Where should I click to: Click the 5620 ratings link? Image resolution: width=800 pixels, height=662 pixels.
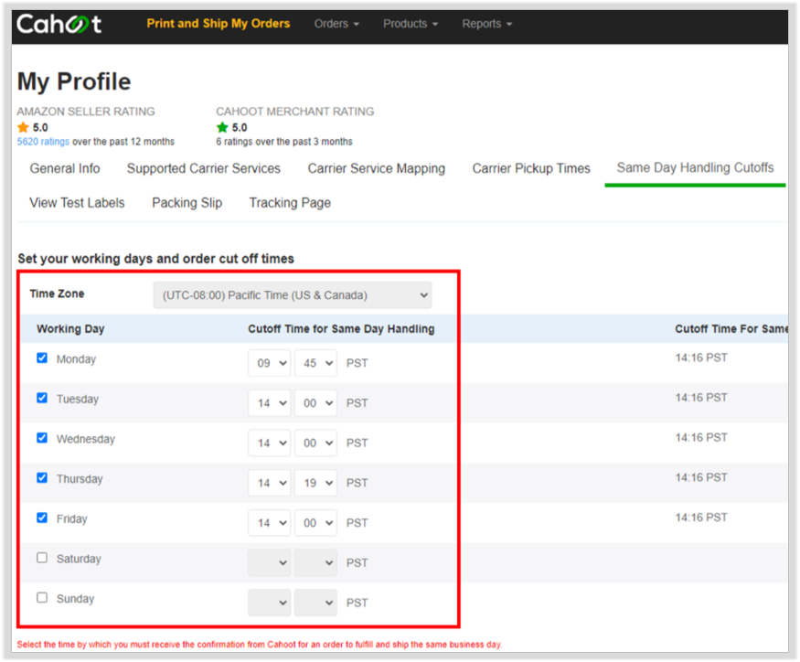pyautogui.click(x=43, y=142)
